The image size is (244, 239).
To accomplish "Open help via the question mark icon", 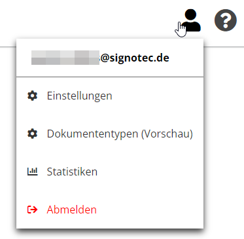I will point(226,20).
